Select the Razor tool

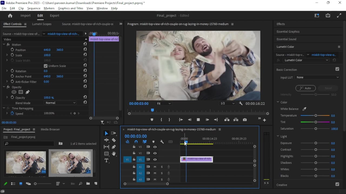point(114,140)
